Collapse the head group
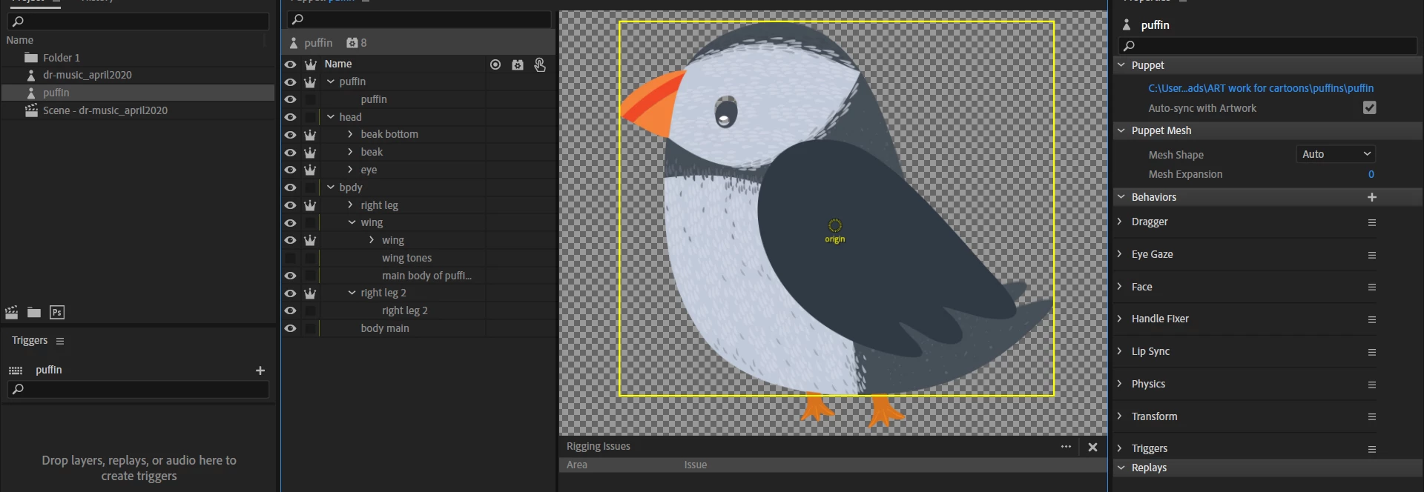The height and width of the screenshot is (492, 1424). [x=331, y=117]
